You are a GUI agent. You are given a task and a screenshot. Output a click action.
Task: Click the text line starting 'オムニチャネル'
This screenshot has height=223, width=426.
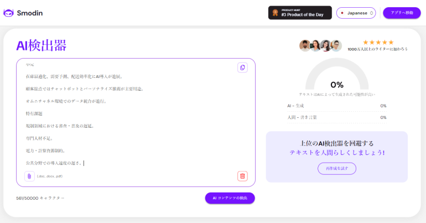pos(66,101)
